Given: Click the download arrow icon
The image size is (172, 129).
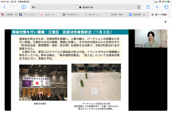Looking at the screenshot, I should (166, 22).
